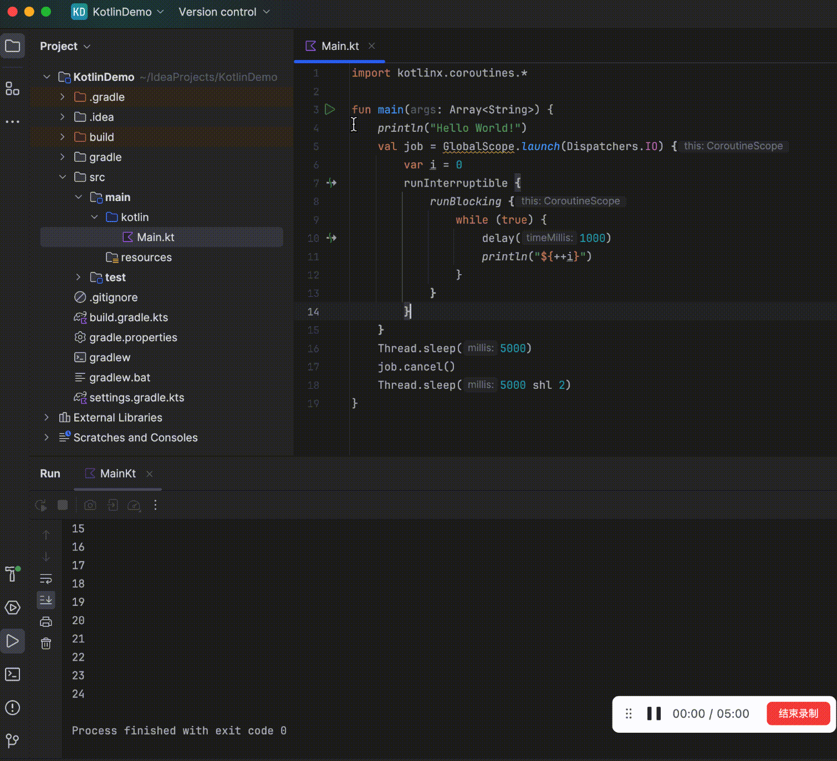
Task: Click the Rerun MainKt icon
Action: pos(41,505)
